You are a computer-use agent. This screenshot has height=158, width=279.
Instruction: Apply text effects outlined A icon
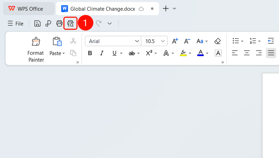click(166, 53)
